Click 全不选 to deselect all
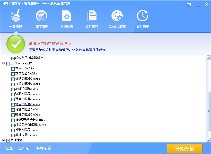The height and width of the screenshot is (154, 211). (24, 148)
